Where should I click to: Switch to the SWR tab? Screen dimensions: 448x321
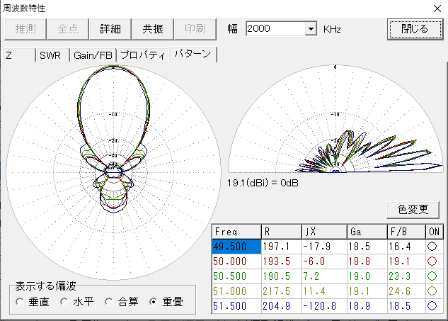point(52,55)
